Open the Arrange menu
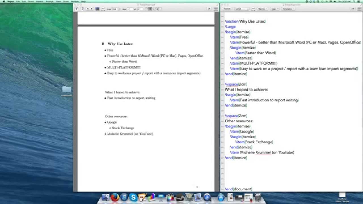This screenshot has width=363, height=204. click(x=50, y=1)
